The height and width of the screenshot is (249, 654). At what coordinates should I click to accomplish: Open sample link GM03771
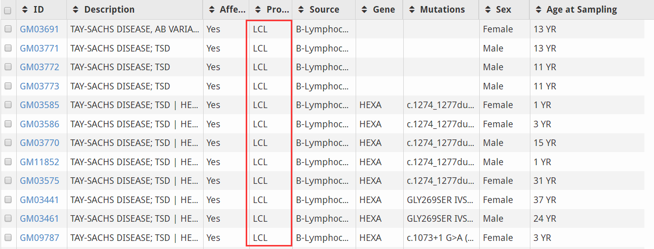(x=39, y=48)
